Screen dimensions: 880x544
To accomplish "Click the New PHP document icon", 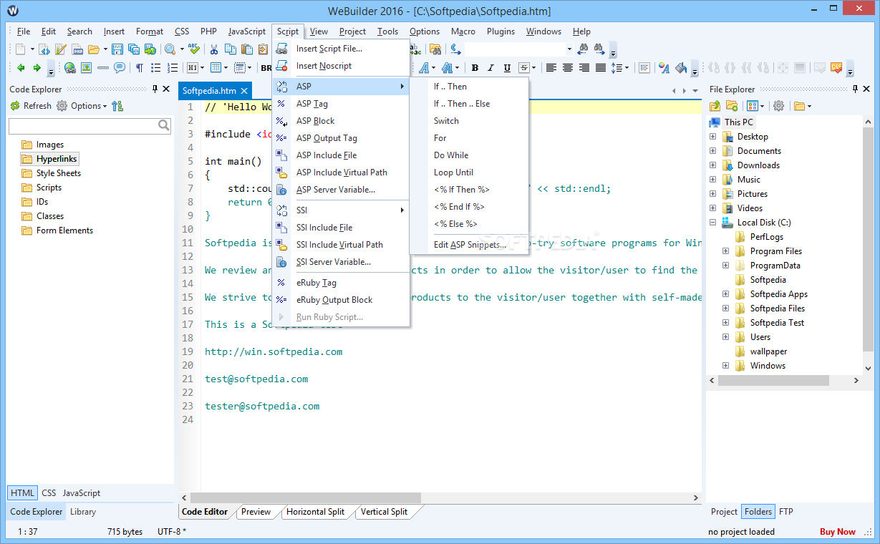I will tap(77, 49).
